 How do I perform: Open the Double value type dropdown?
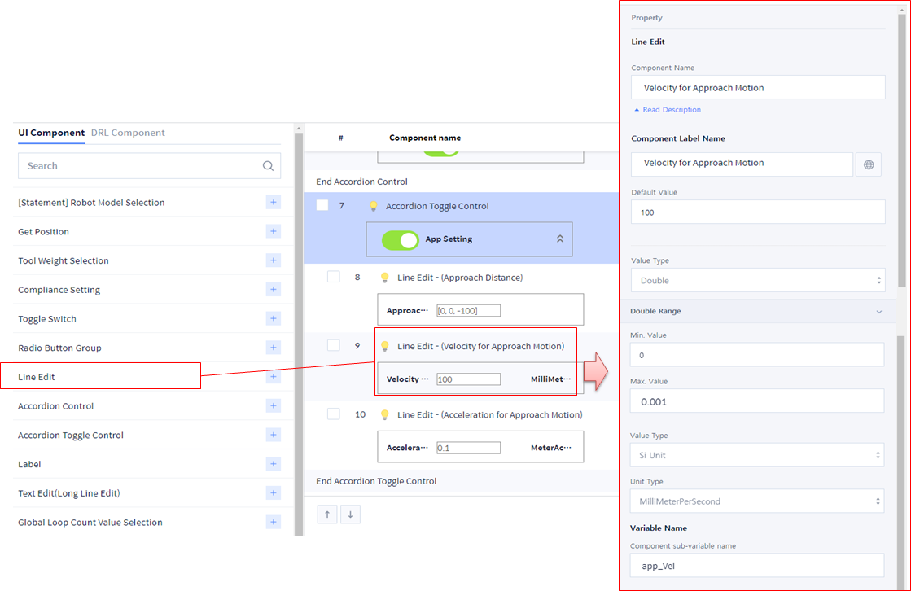tap(757, 281)
